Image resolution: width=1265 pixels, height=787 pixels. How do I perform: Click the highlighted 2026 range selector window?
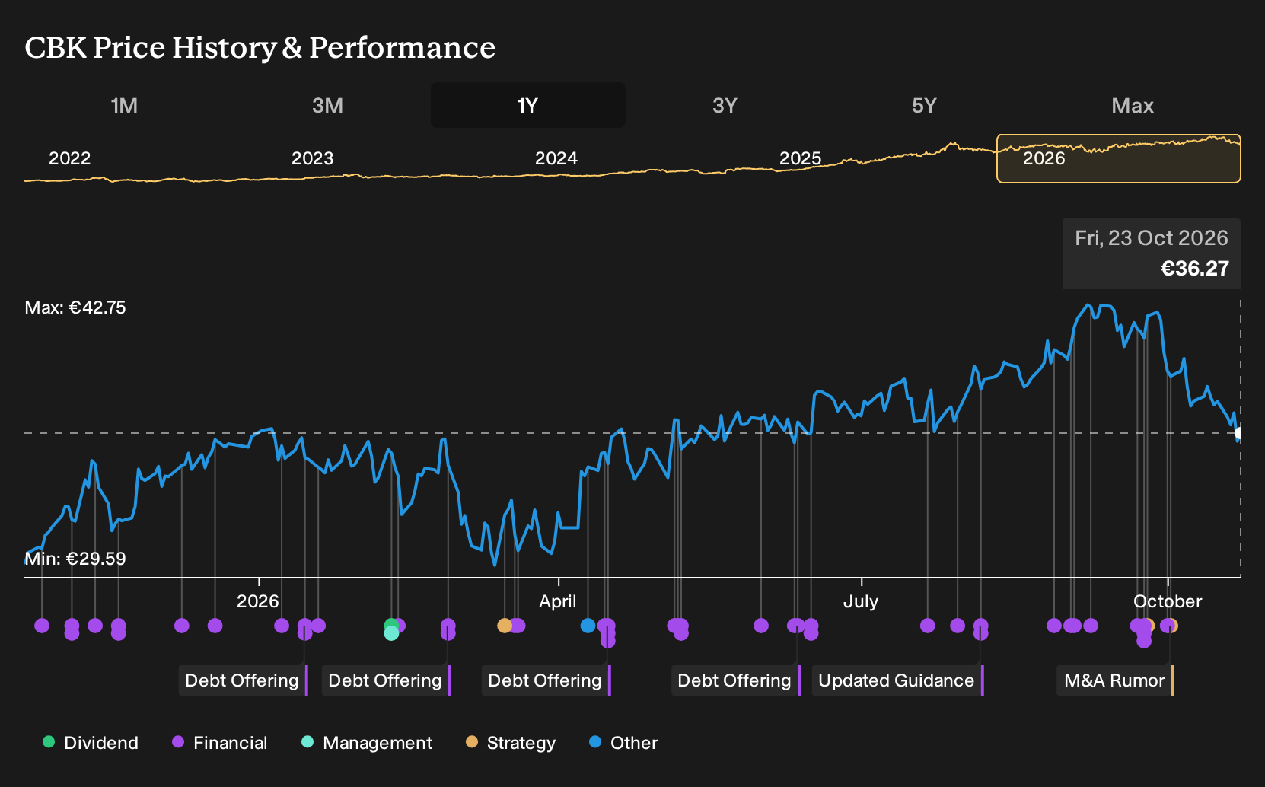click(x=1118, y=158)
